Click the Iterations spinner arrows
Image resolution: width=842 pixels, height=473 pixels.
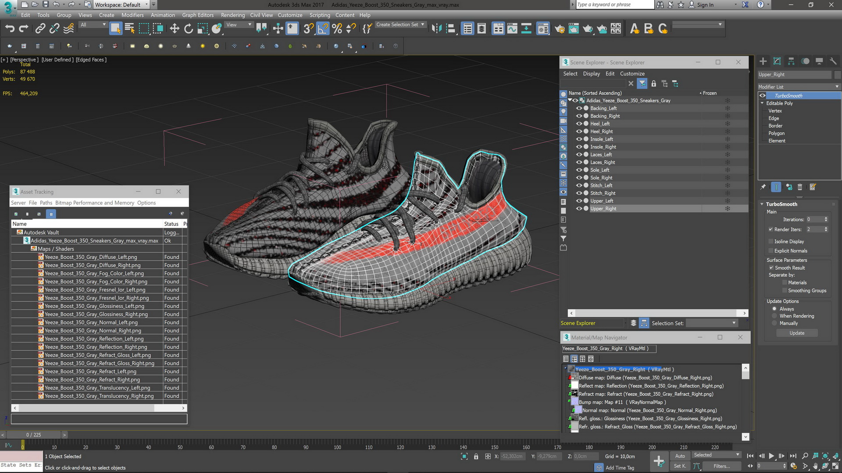click(x=826, y=219)
